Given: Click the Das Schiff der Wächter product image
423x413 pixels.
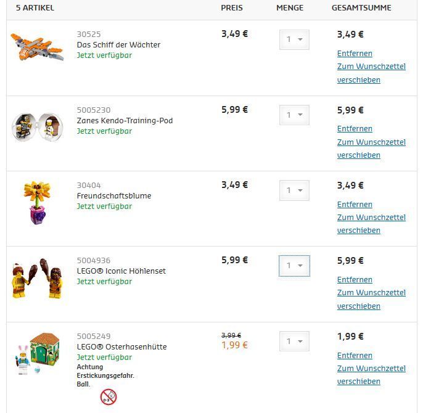Looking at the screenshot, I should [x=37, y=47].
